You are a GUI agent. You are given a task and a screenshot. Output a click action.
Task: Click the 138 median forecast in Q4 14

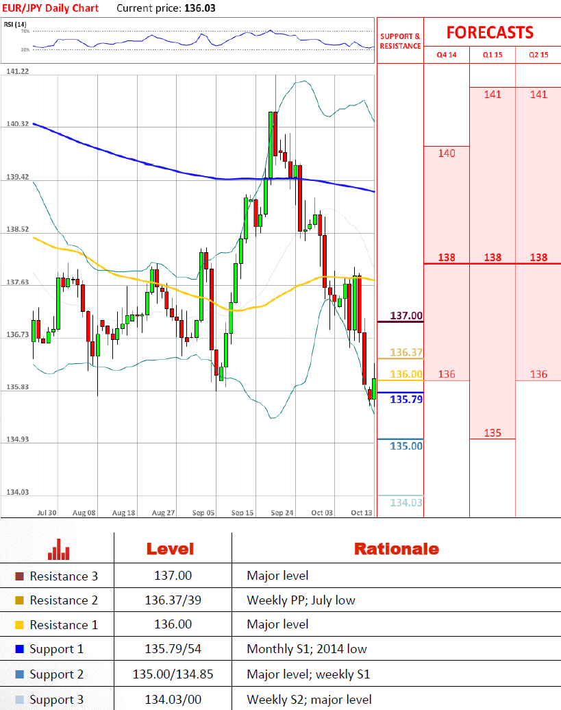447,258
